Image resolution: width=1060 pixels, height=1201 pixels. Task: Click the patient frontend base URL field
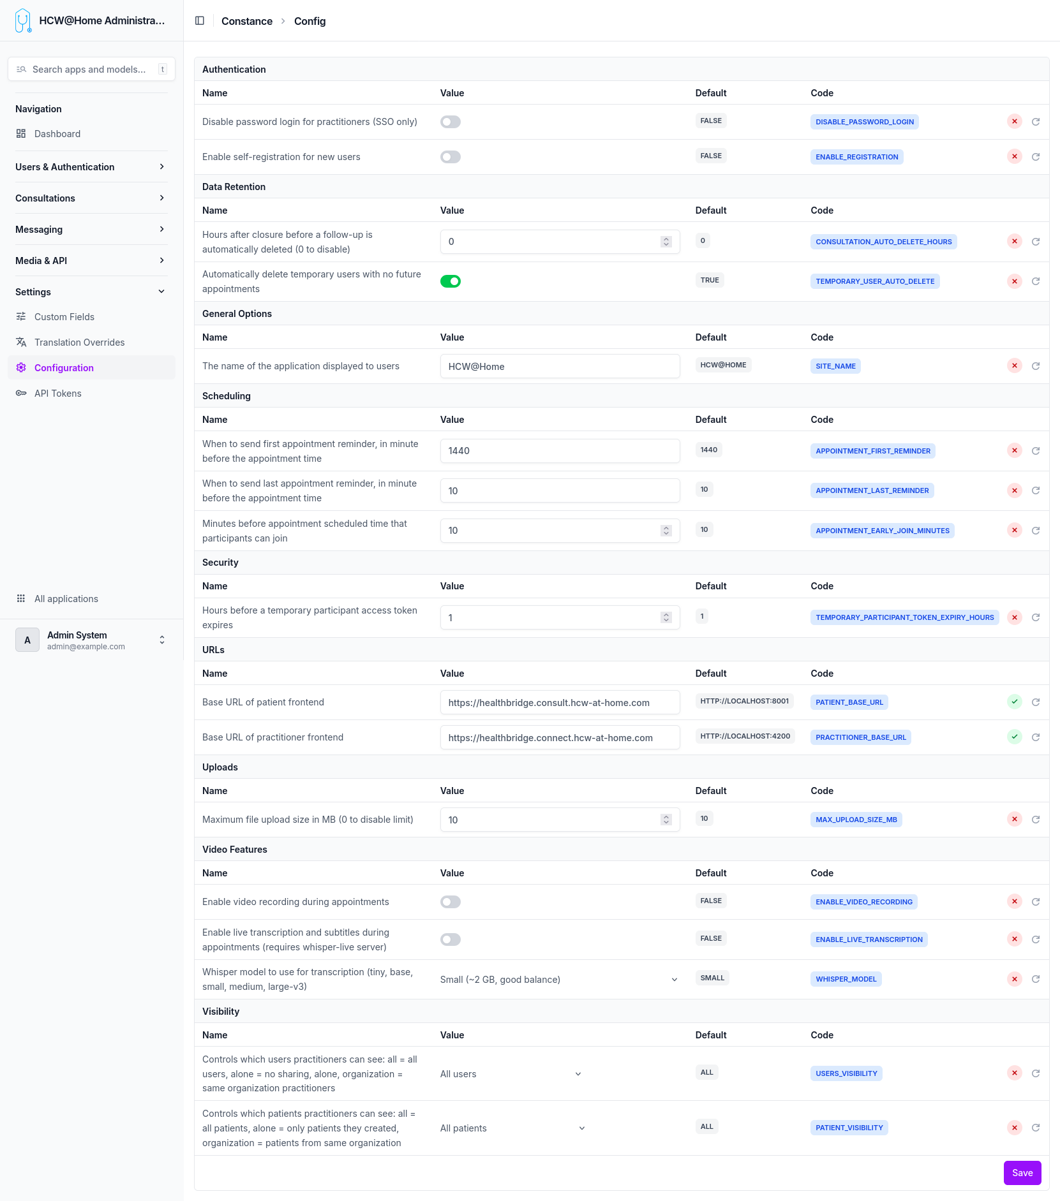coord(559,702)
